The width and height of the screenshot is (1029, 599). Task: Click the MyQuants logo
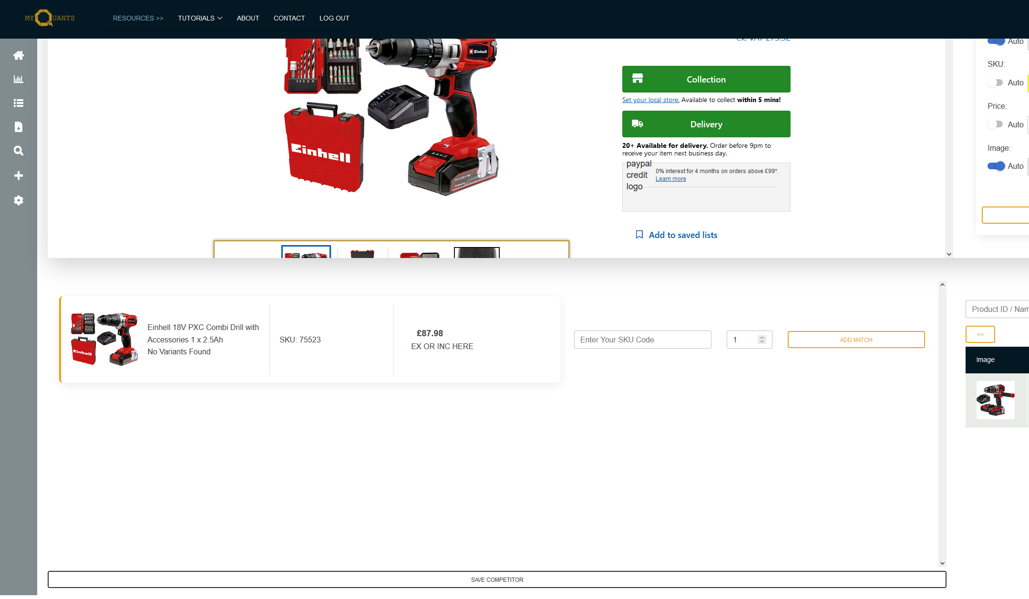pyautogui.click(x=50, y=18)
